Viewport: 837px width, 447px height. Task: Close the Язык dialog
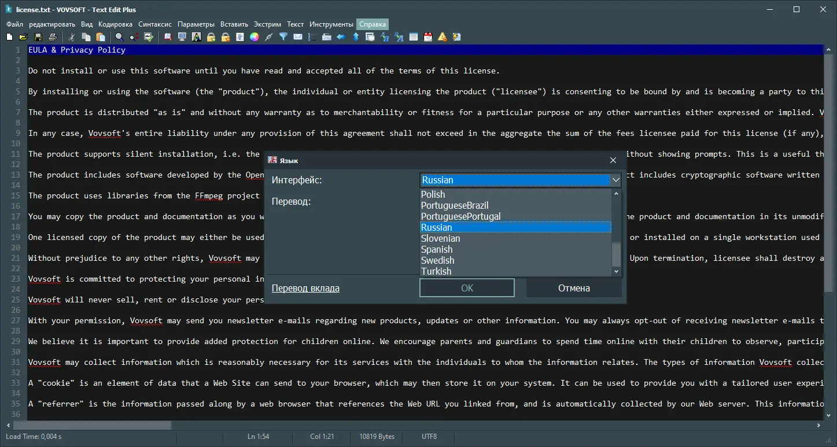pos(613,160)
